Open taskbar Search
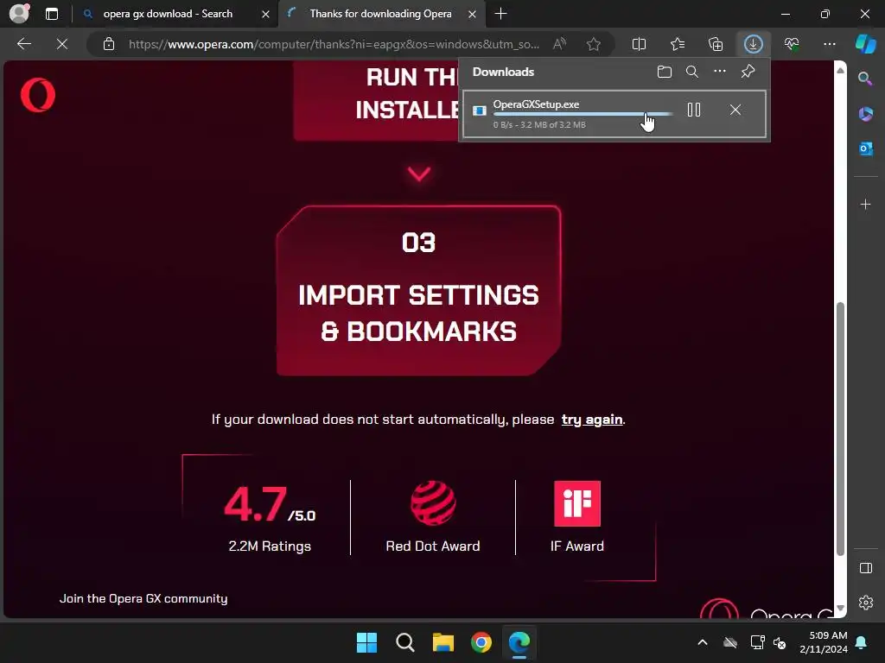This screenshot has width=885, height=663. (x=404, y=642)
